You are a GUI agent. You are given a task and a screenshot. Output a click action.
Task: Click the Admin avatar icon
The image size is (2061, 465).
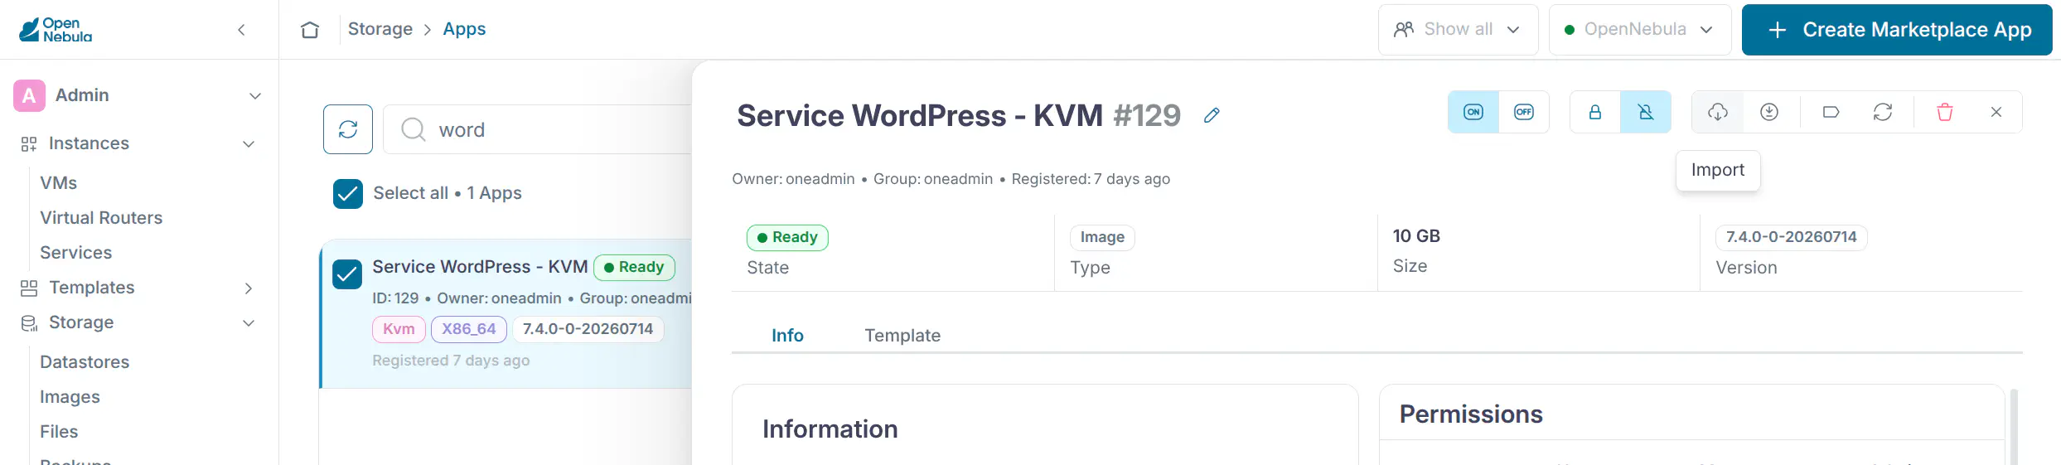[x=29, y=95]
